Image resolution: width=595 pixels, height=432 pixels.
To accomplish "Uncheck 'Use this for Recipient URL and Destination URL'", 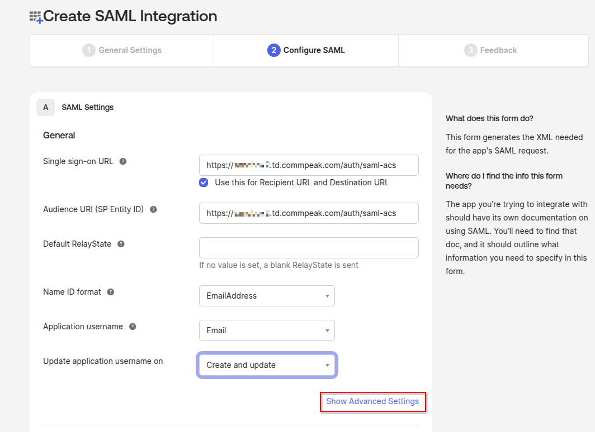I will 204,183.
